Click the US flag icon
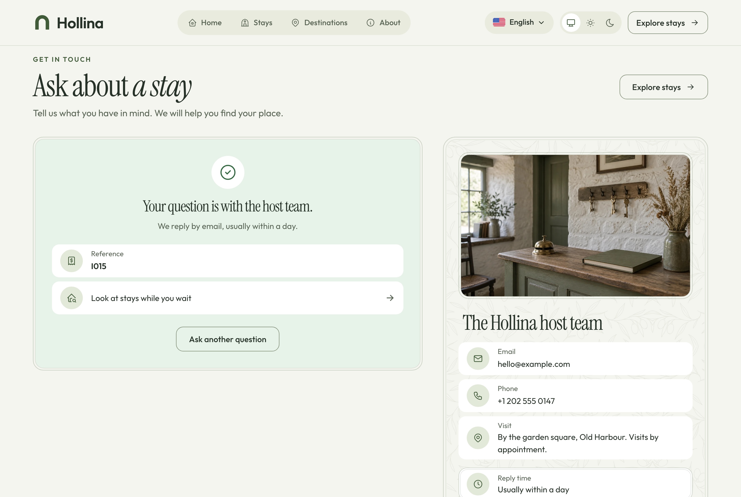Viewport: 741px width, 497px height. coord(499,22)
